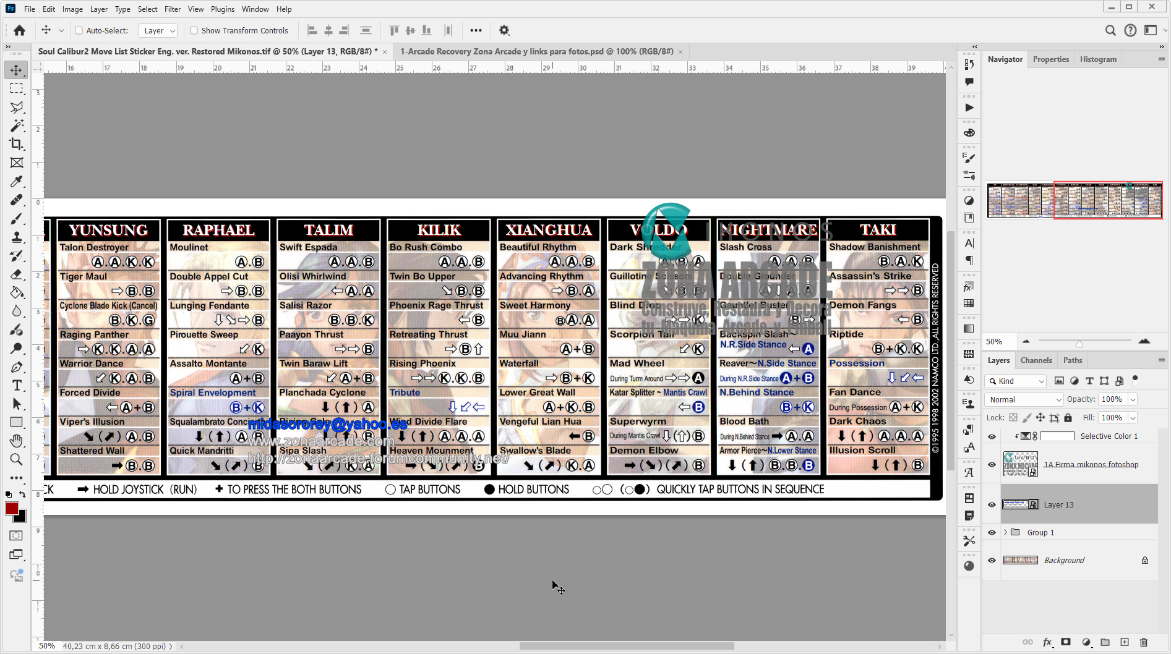The height and width of the screenshot is (654, 1171).
Task: Select the Move tool
Action: 17,70
